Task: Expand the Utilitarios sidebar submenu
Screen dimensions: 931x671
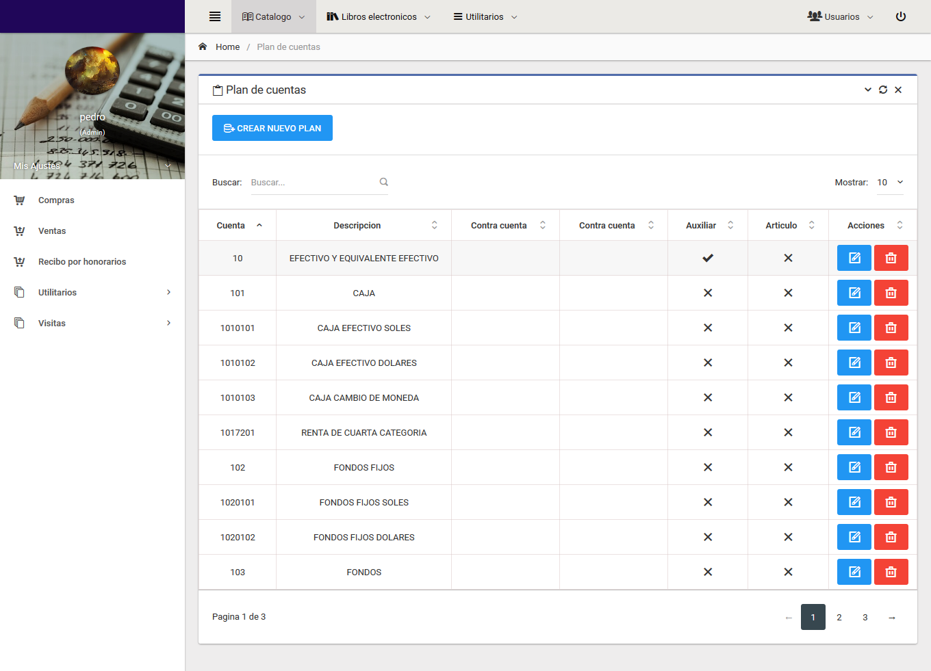Action: (x=92, y=292)
